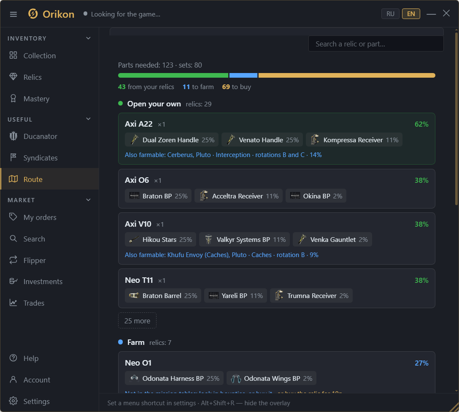The image size is (459, 412).
Task: Open My orders via its tag icon
Action: [13, 217]
